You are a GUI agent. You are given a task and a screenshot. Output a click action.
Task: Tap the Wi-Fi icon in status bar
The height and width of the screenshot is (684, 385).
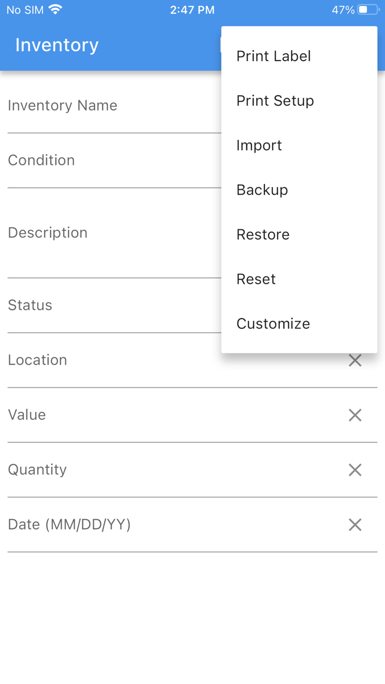(x=56, y=9)
